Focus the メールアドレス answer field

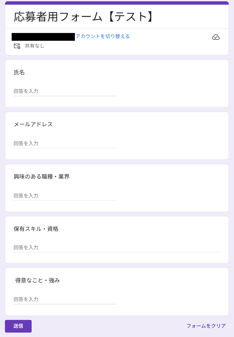(x=65, y=143)
